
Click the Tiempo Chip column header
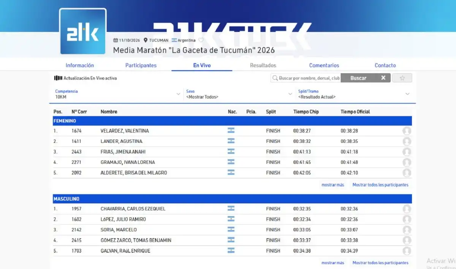[306, 112]
